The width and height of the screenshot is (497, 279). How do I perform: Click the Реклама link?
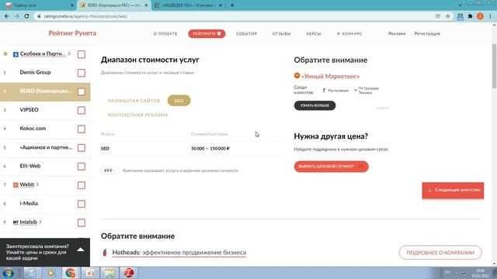click(x=397, y=33)
